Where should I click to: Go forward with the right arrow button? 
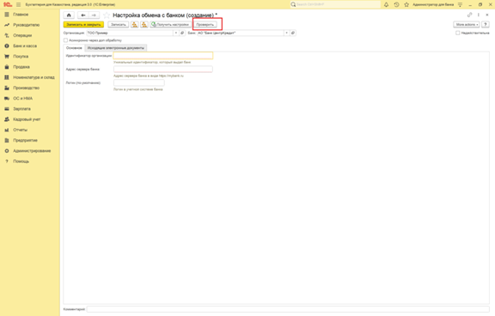tap(94, 15)
